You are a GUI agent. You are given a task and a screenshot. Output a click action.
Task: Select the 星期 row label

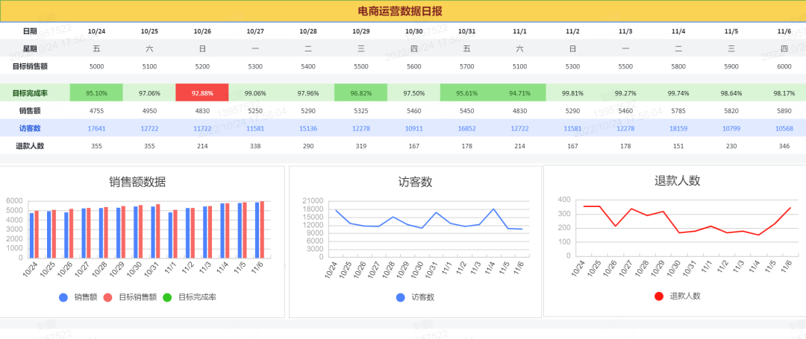[x=30, y=48]
